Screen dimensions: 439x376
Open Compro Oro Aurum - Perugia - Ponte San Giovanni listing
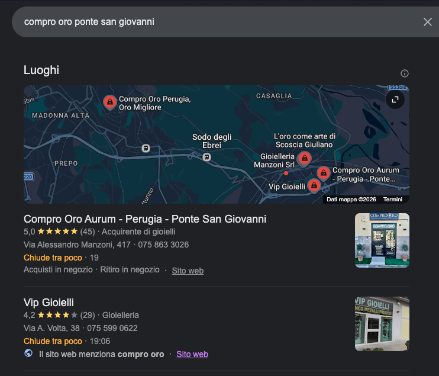145,219
